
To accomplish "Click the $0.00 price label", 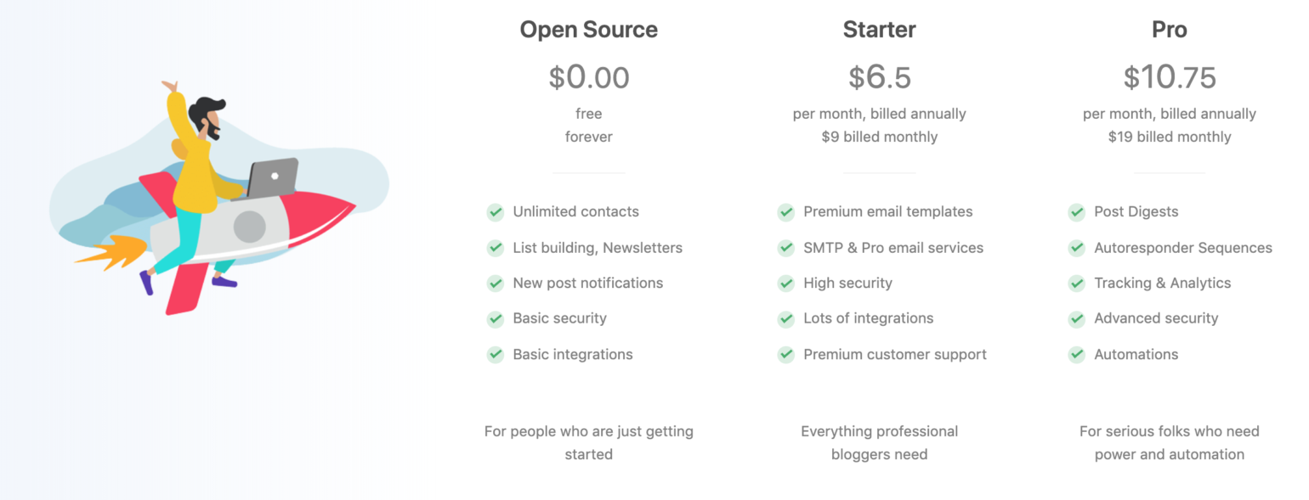I will point(589,77).
